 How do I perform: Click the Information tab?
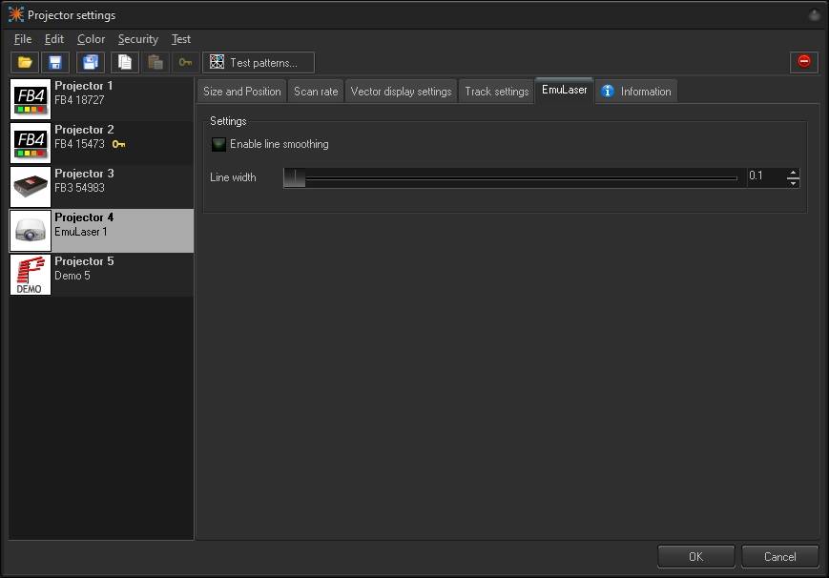pos(636,91)
